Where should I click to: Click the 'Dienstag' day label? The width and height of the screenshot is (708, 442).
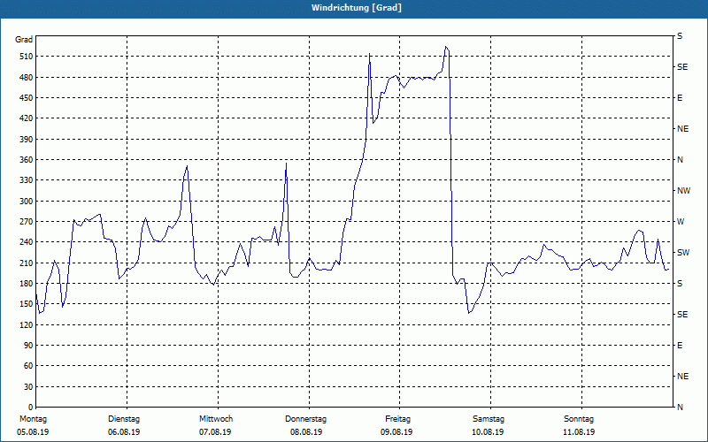click(x=124, y=419)
